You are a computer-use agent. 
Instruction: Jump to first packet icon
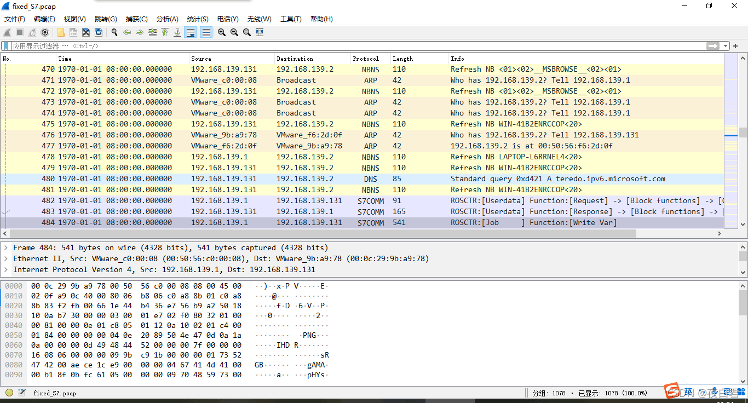tap(165, 32)
